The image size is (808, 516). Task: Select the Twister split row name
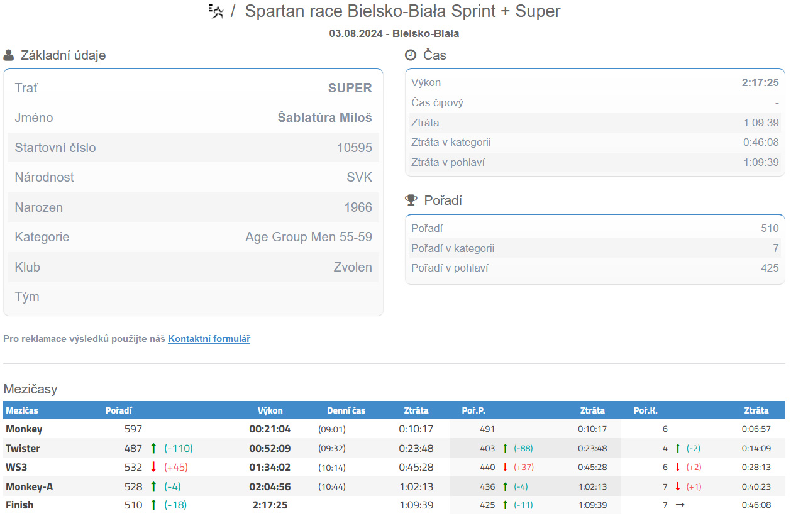[23, 448]
